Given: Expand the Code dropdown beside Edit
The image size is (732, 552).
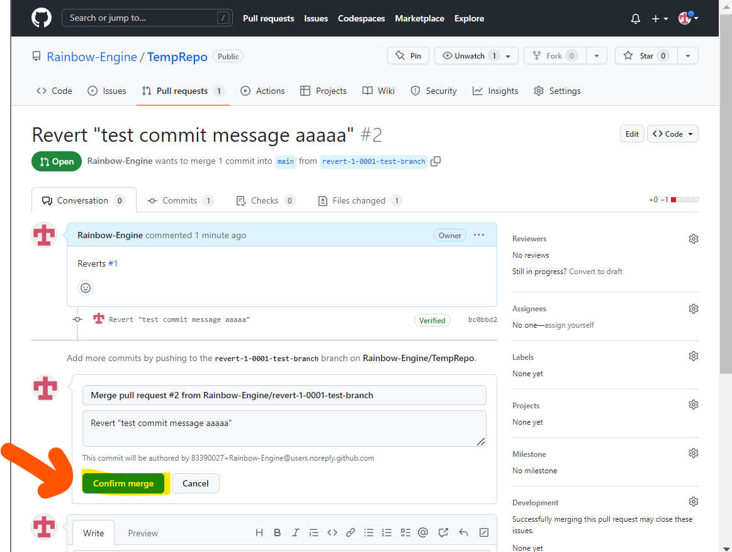Looking at the screenshot, I should click(673, 134).
